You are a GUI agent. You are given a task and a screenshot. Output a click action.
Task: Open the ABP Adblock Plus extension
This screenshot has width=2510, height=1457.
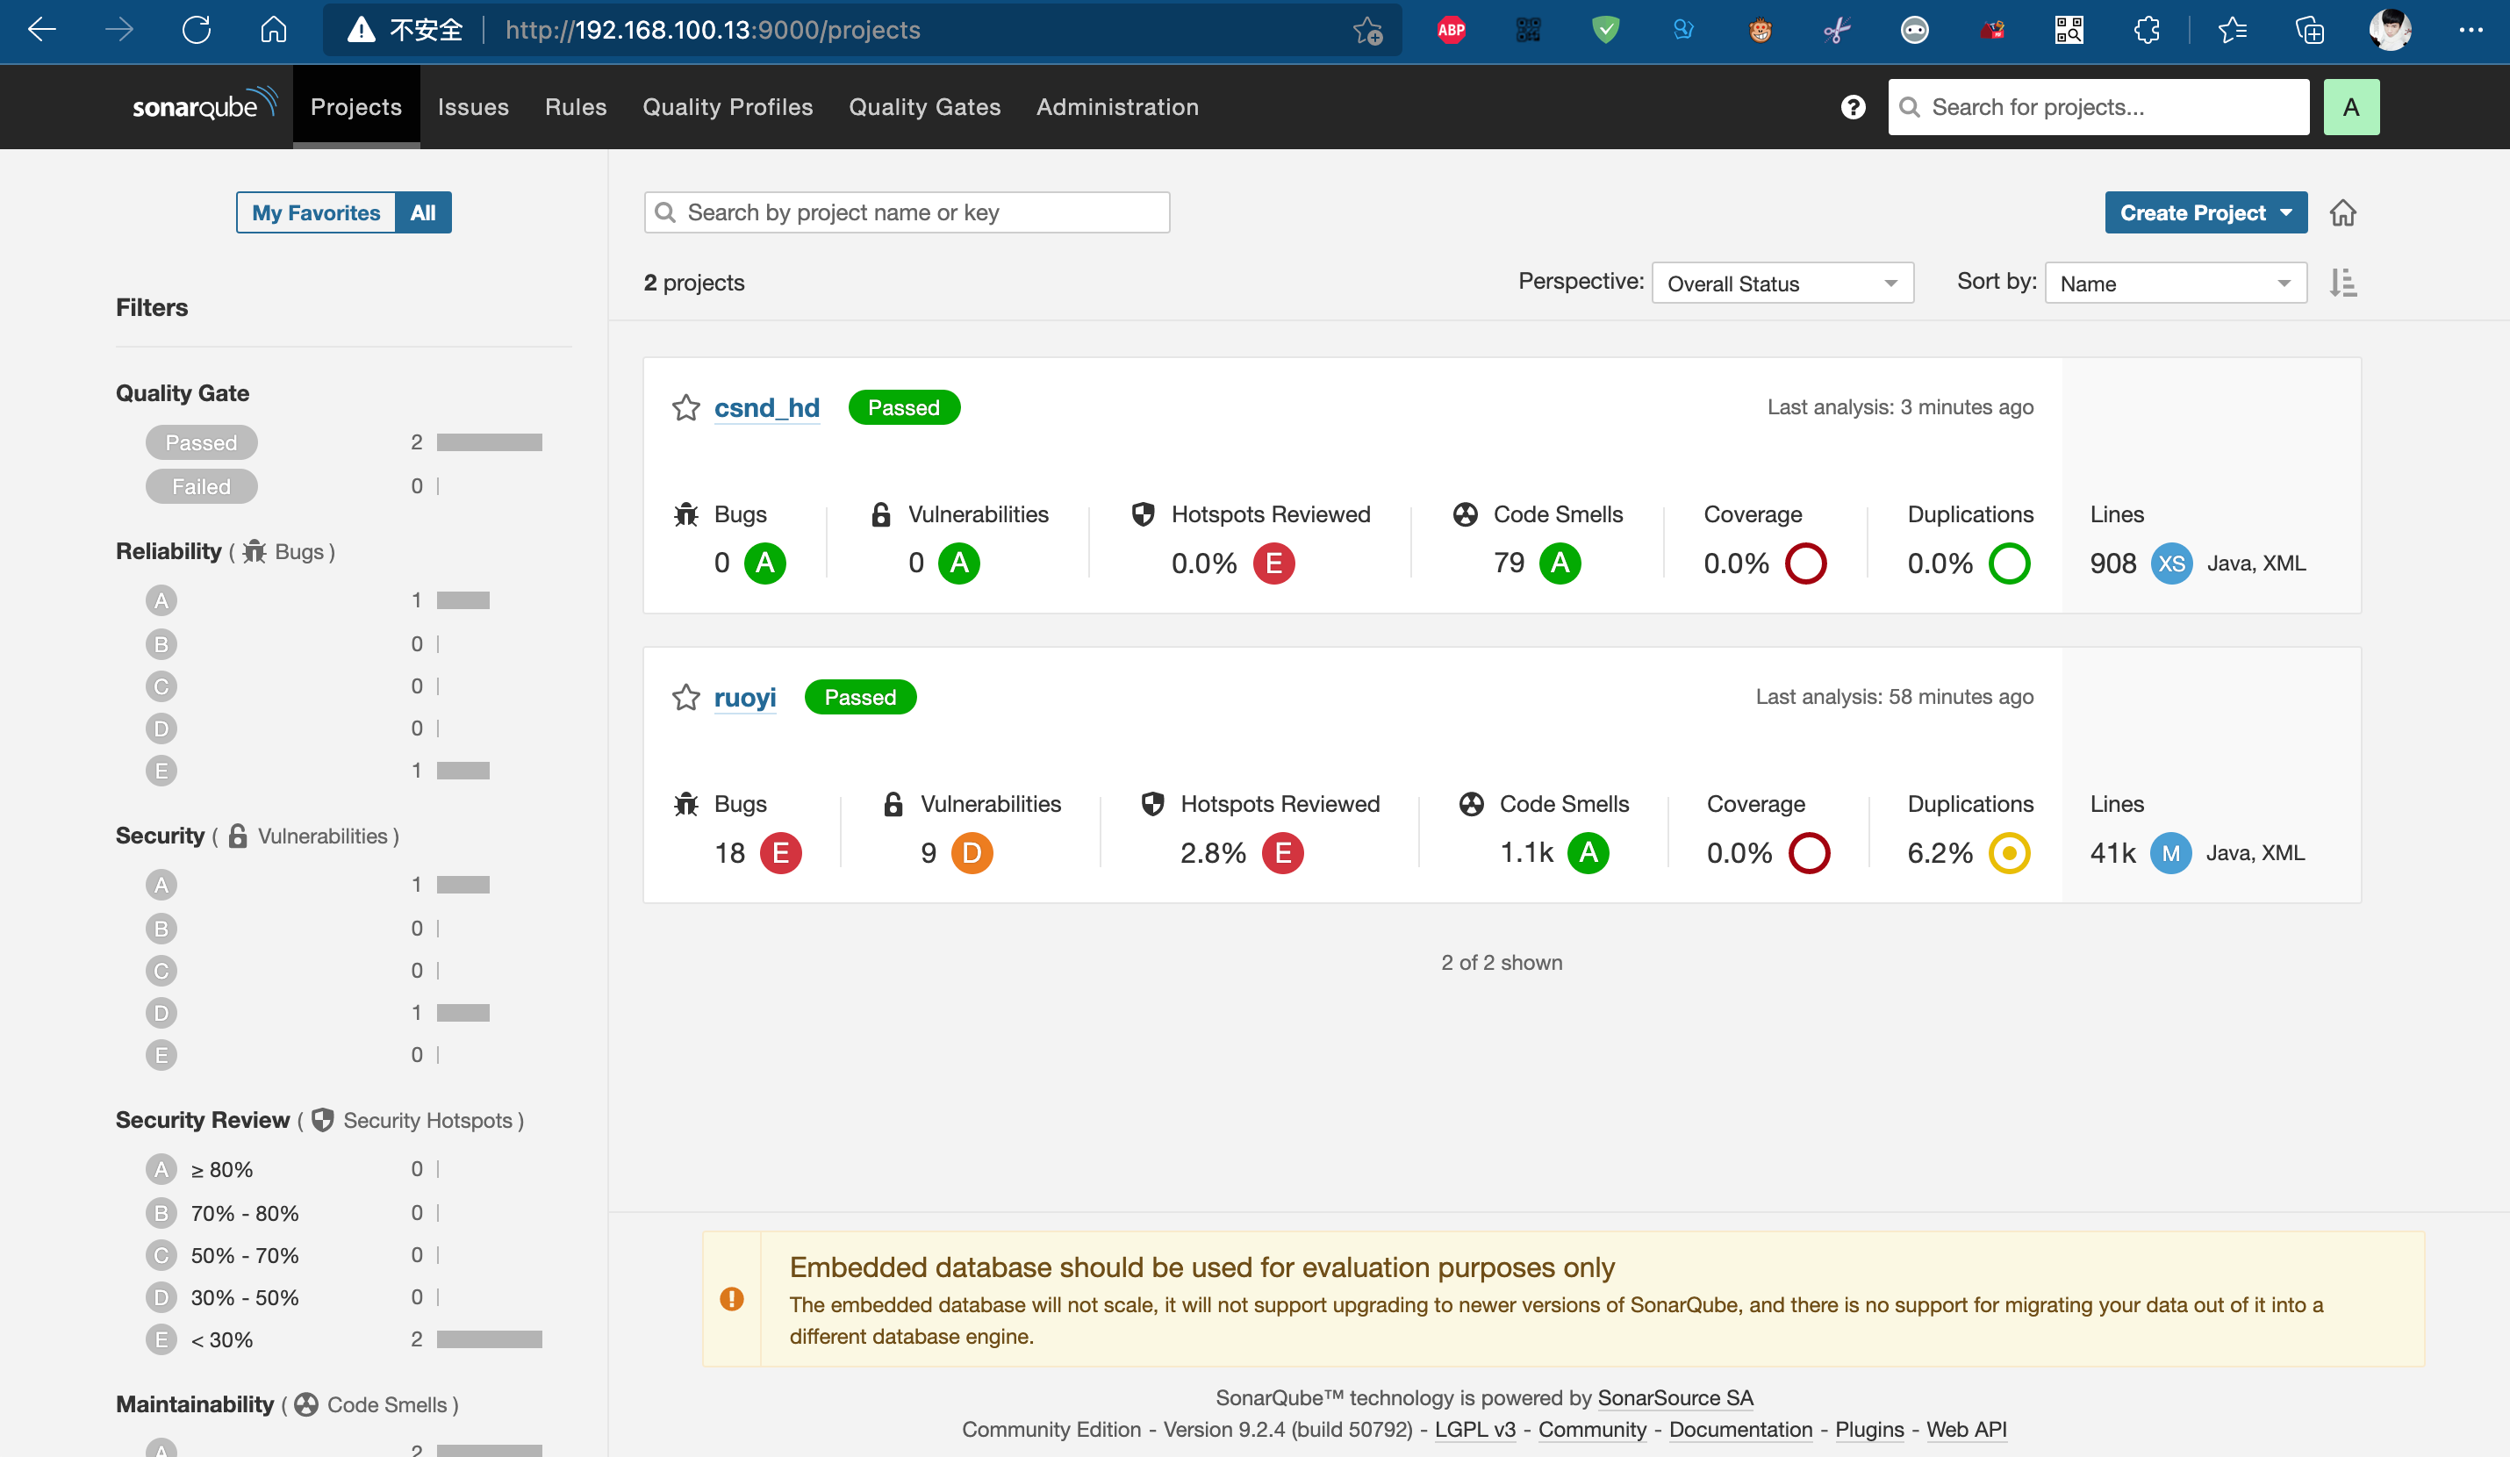(x=1452, y=30)
